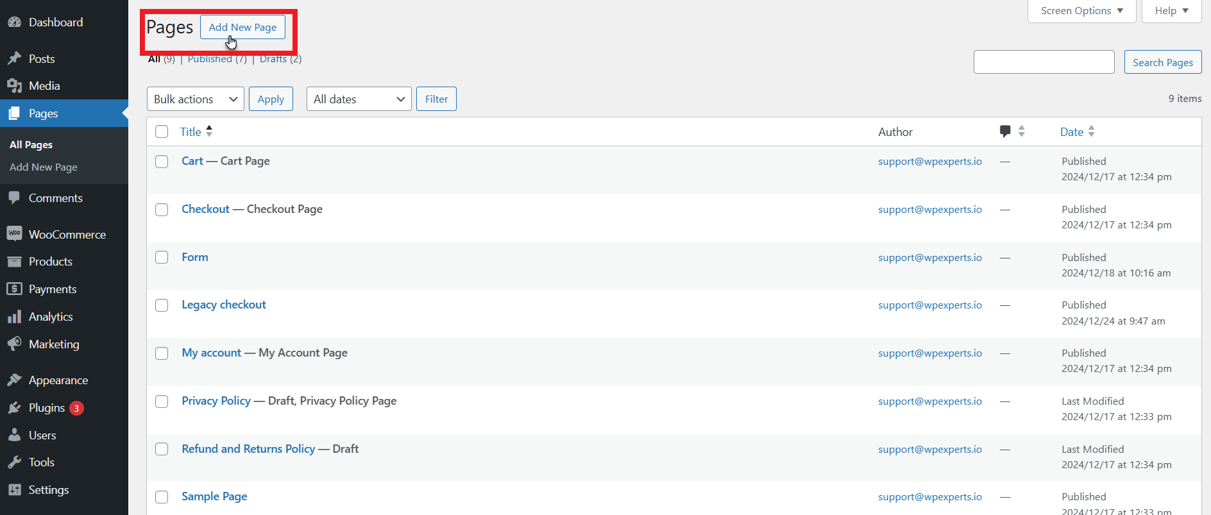Click the Analytics bar chart icon
The image size is (1211, 515).
click(14, 317)
